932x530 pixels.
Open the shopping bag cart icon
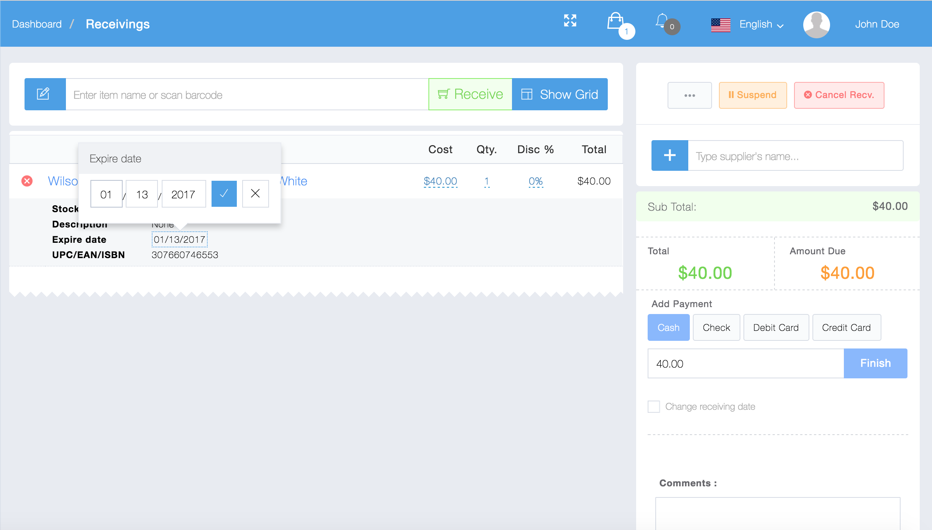(615, 21)
